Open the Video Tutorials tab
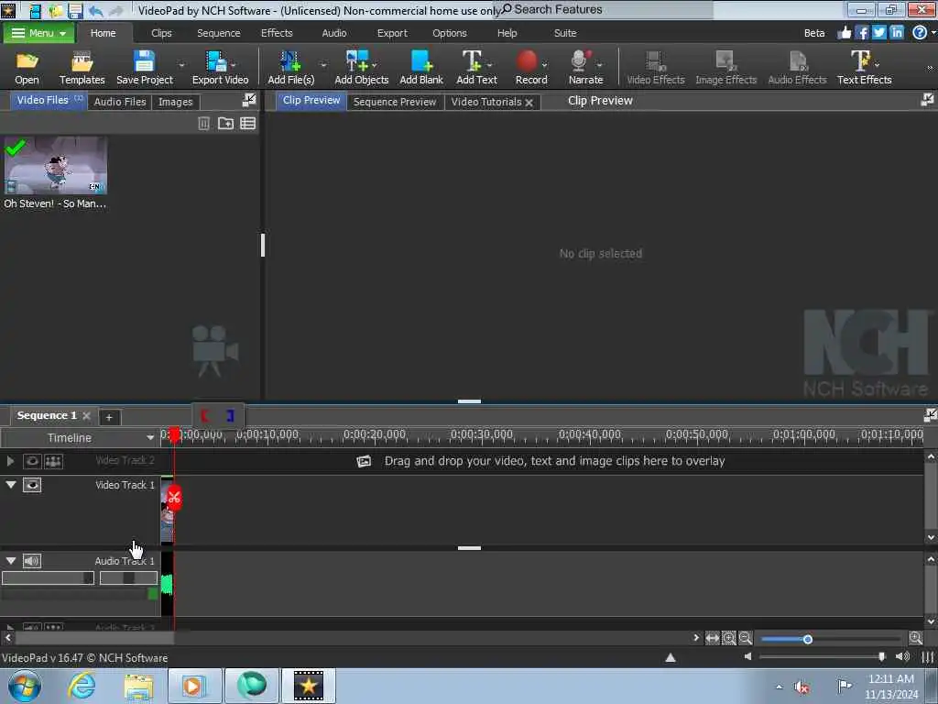Image resolution: width=938 pixels, height=704 pixels. coord(485,102)
